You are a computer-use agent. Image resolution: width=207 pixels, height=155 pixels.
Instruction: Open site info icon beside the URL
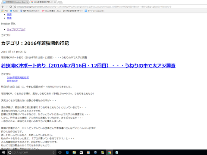click(15, 7)
